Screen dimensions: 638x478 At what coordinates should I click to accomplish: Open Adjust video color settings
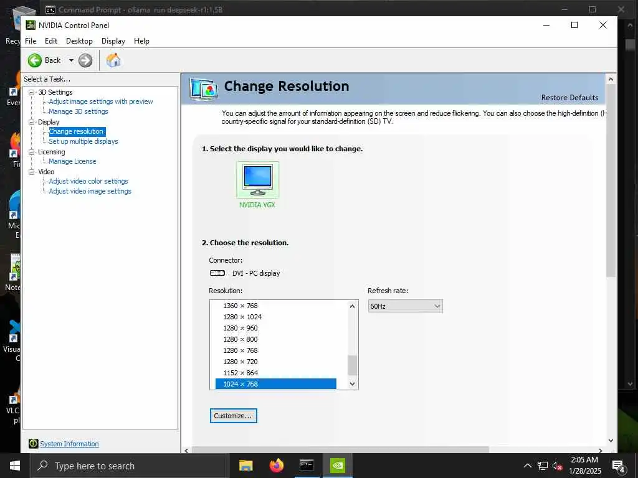click(x=88, y=181)
